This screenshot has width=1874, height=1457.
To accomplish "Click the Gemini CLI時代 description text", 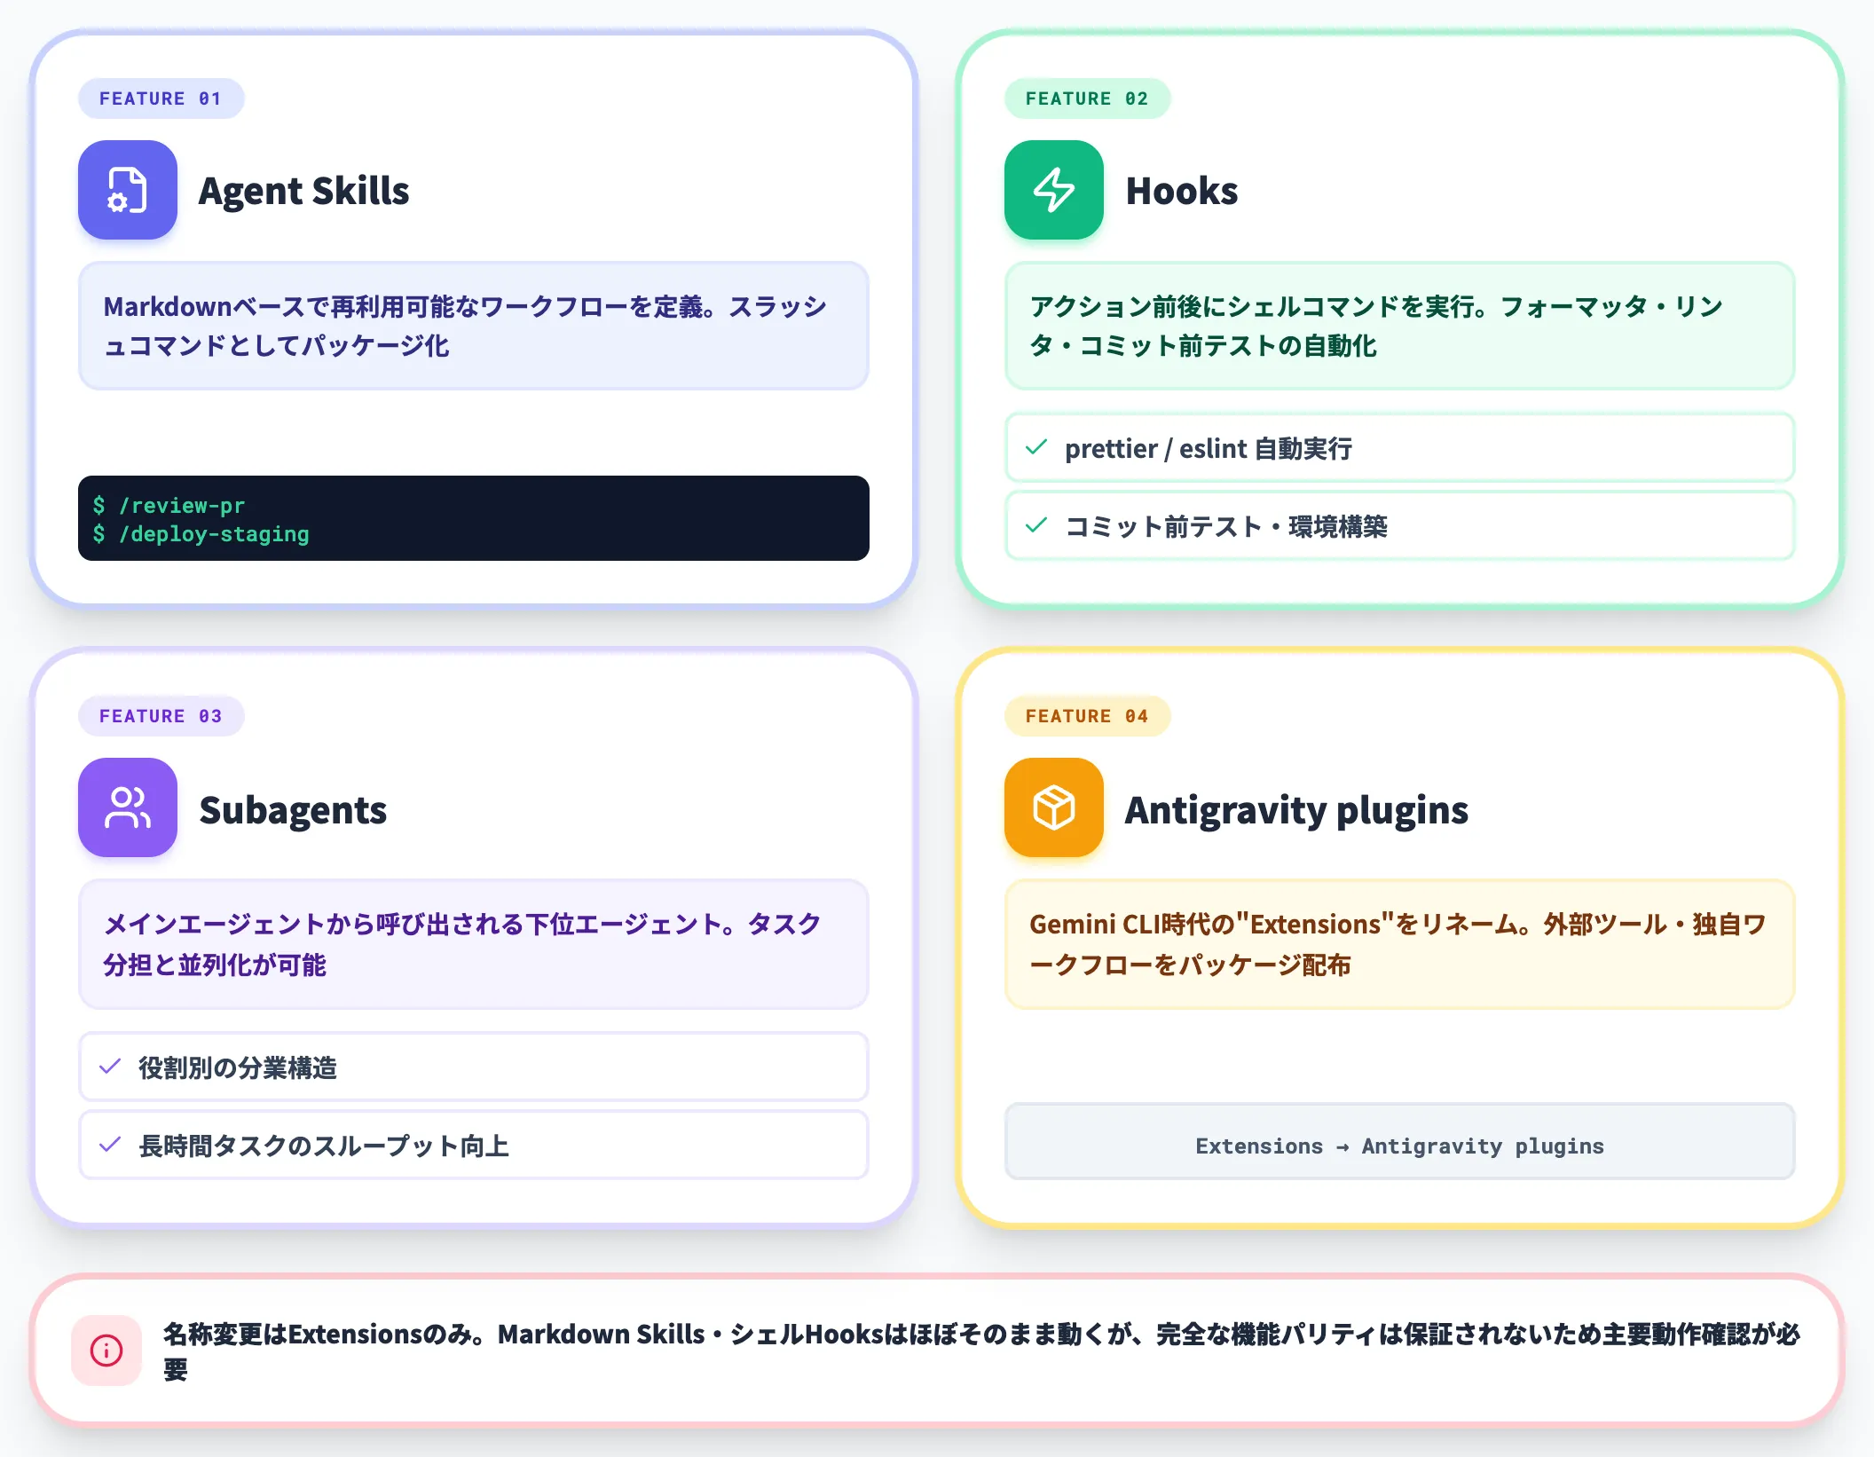I will 1398,944.
